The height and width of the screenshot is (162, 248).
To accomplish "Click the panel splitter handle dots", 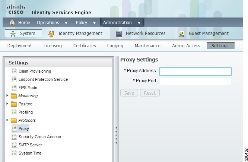I will point(116,136).
